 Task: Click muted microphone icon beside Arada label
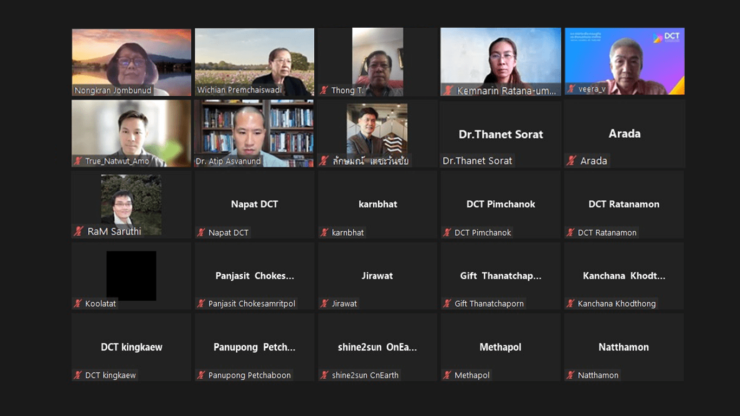click(572, 161)
